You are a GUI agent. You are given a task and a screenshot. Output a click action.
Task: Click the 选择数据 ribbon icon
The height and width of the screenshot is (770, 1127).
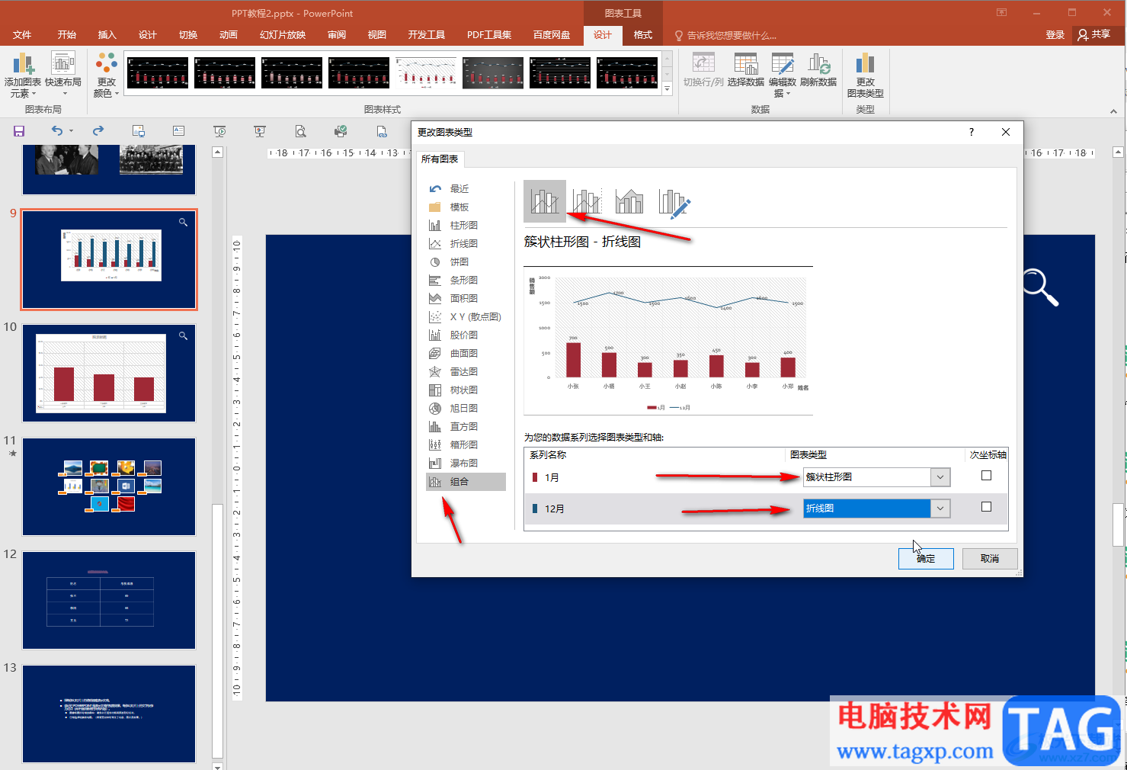tap(745, 69)
